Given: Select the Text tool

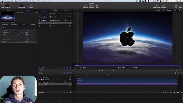Looking at the screenshot, I should point(132,68).
